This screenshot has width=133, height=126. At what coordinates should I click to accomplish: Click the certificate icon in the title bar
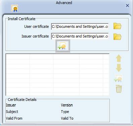[14, 8]
